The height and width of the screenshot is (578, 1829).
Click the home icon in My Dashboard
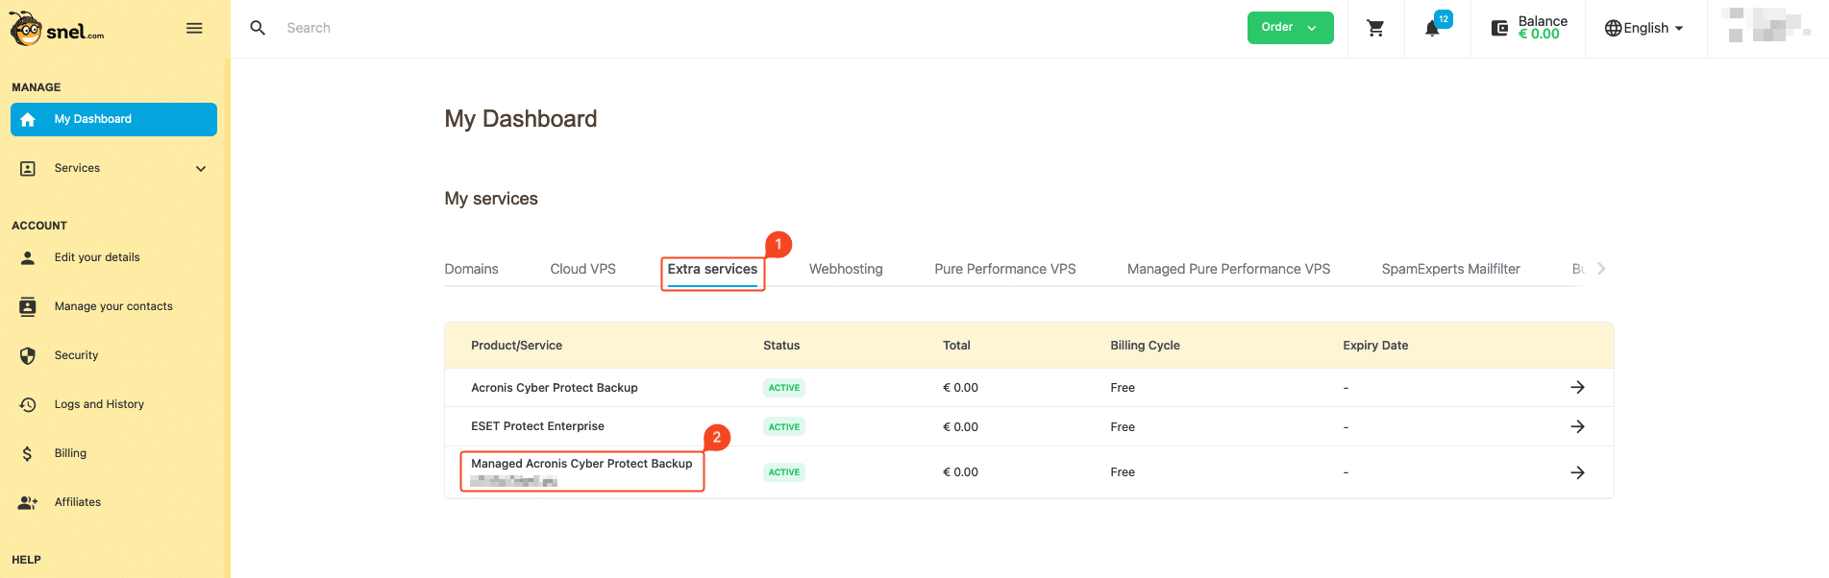coord(28,119)
